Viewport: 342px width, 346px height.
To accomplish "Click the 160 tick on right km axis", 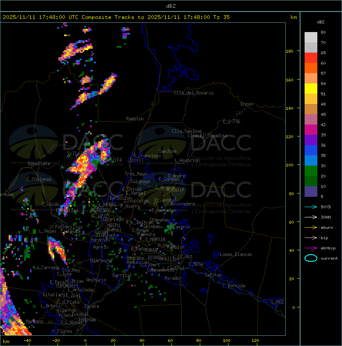I will click(289, 80).
